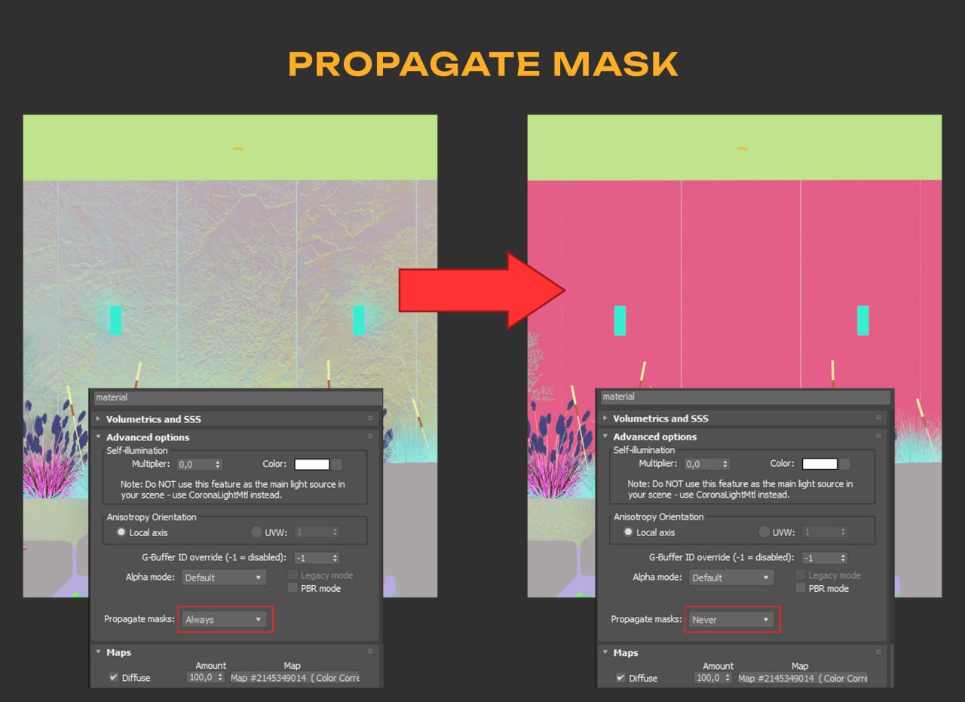Click Diffuse Amount spinner arrows, Never panel
Viewport: 965px width, 702px height.
tap(728, 678)
